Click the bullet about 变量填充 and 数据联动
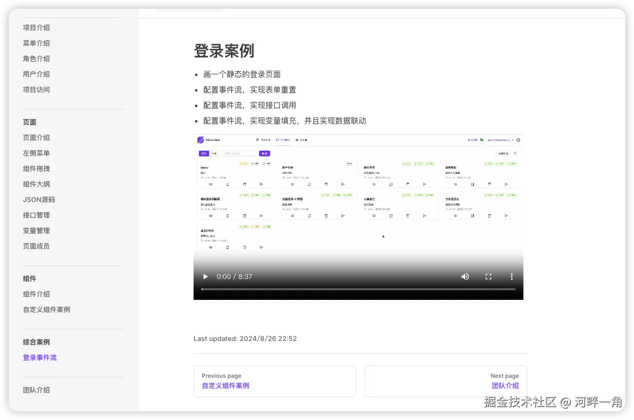634x420 pixels. pos(285,121)
